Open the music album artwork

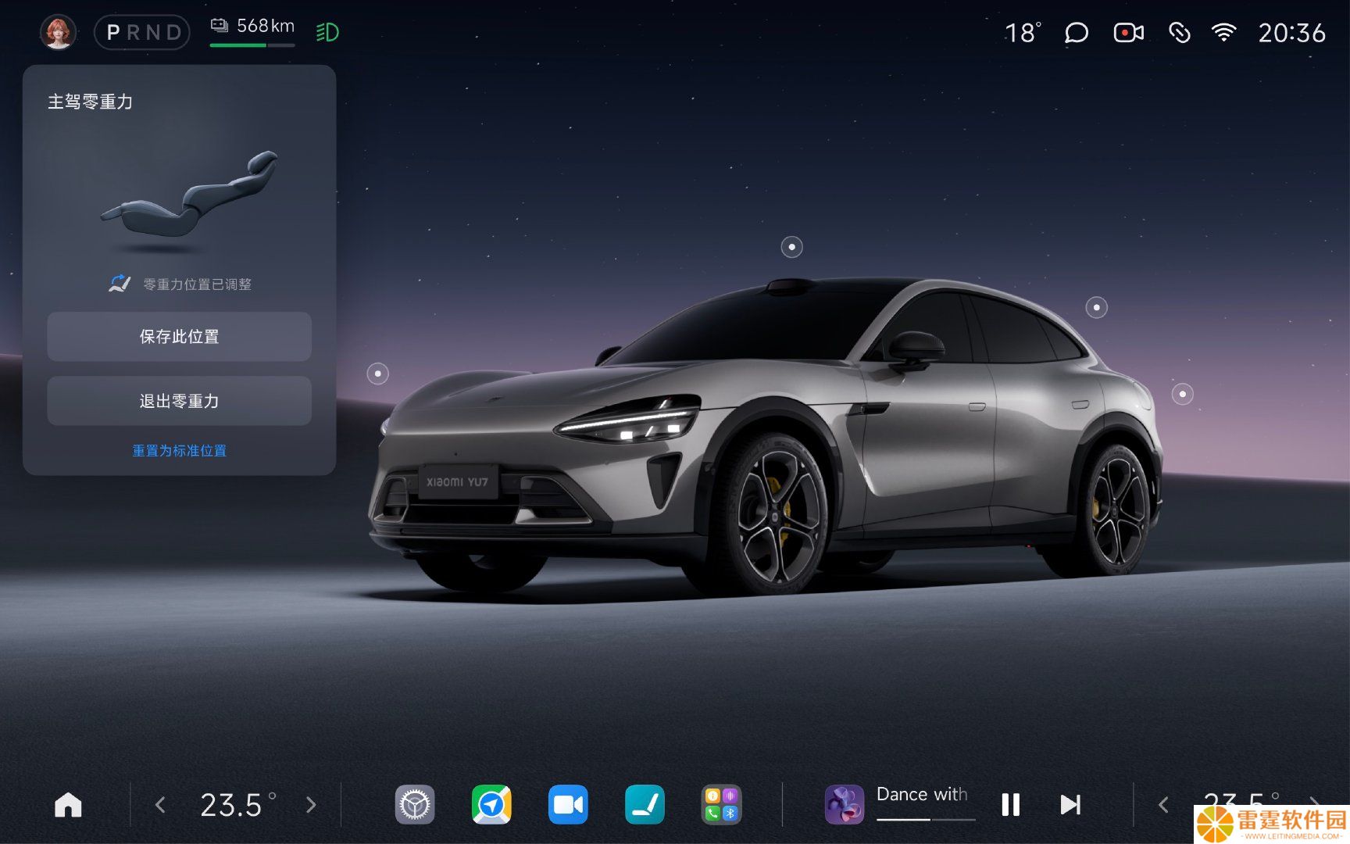coord(845,805)
